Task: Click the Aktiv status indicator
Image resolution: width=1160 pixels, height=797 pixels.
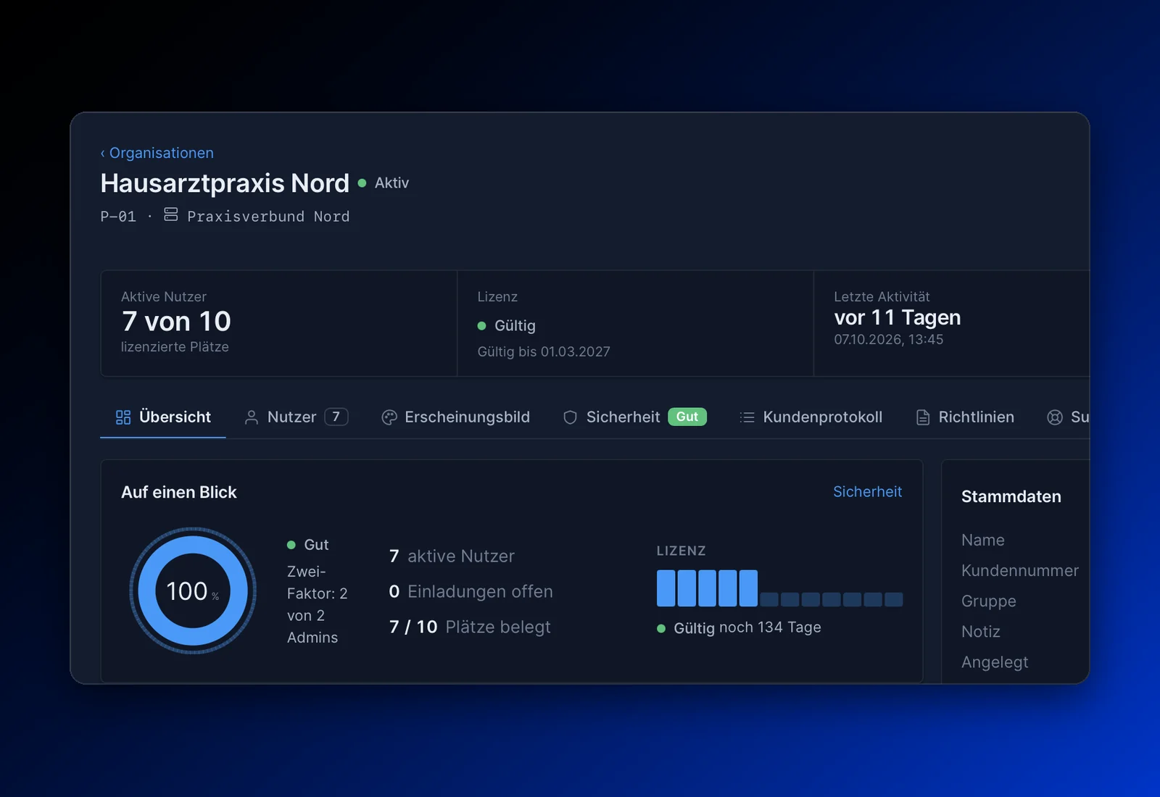Action: (384, 183)
